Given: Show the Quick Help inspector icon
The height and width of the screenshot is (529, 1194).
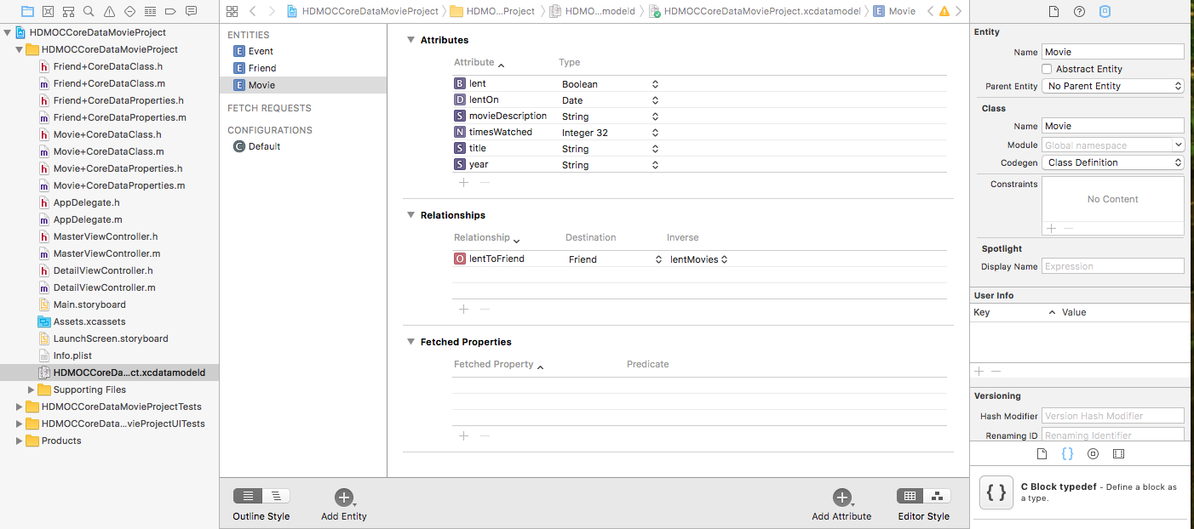Looking at the screenshot, I should pos(1080,11).
